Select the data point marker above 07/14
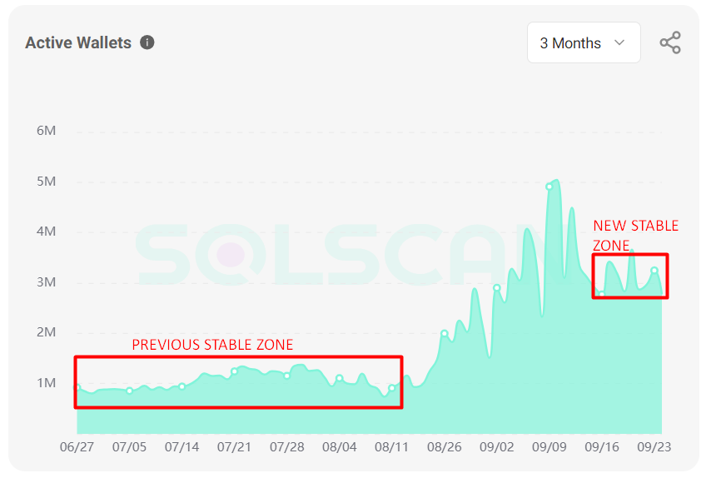The height and width of the screenshot is (478, 721). 181,386
